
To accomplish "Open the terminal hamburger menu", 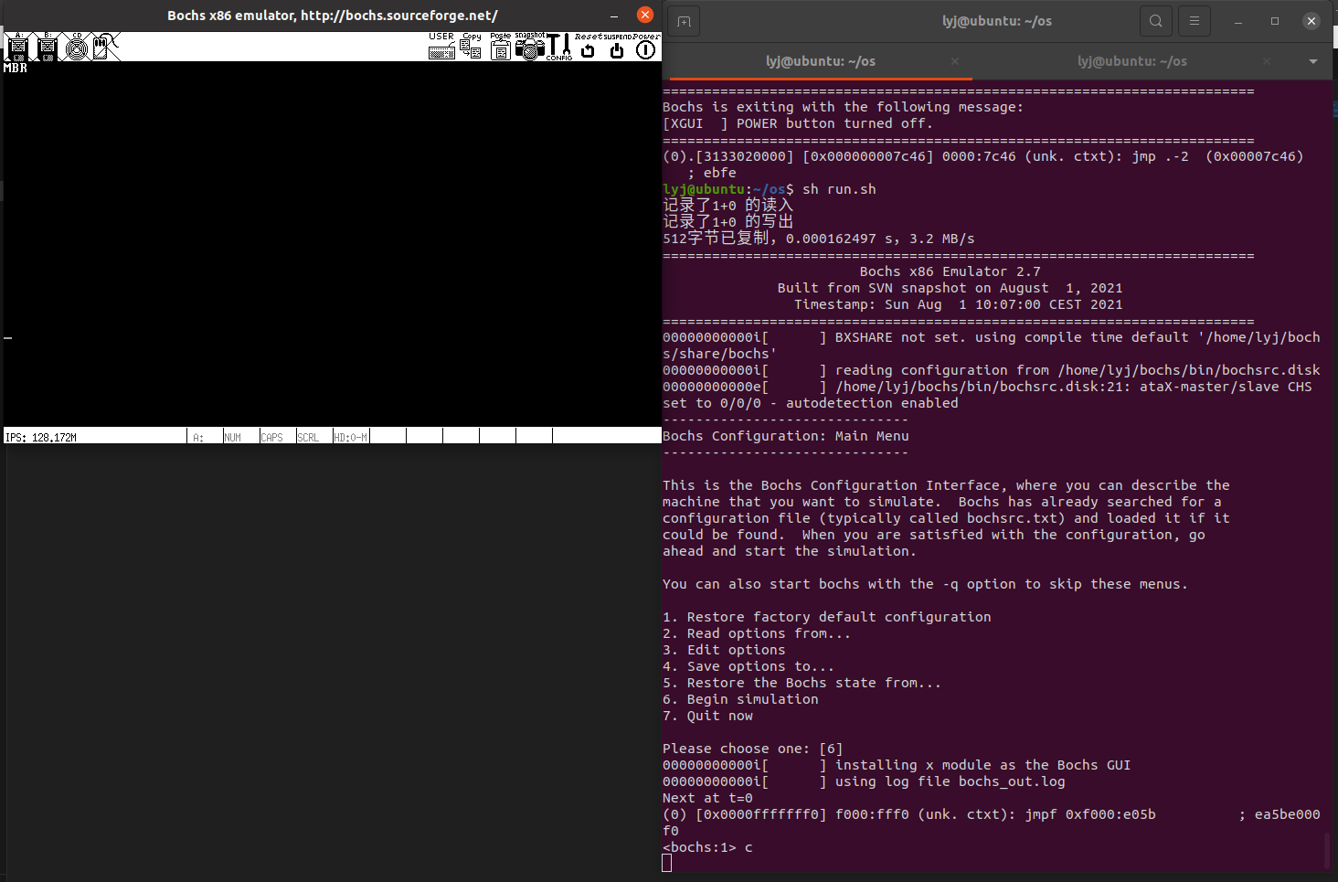I will pyautogui.click(x=1195, y=21).
